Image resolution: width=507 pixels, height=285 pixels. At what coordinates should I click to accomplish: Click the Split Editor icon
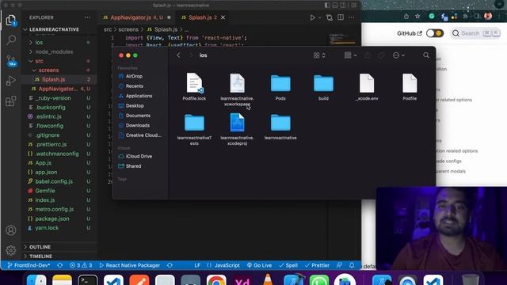pyautogui.click(x=341, y=17)
